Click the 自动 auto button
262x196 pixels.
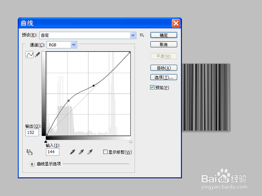(x=163, y=68)
